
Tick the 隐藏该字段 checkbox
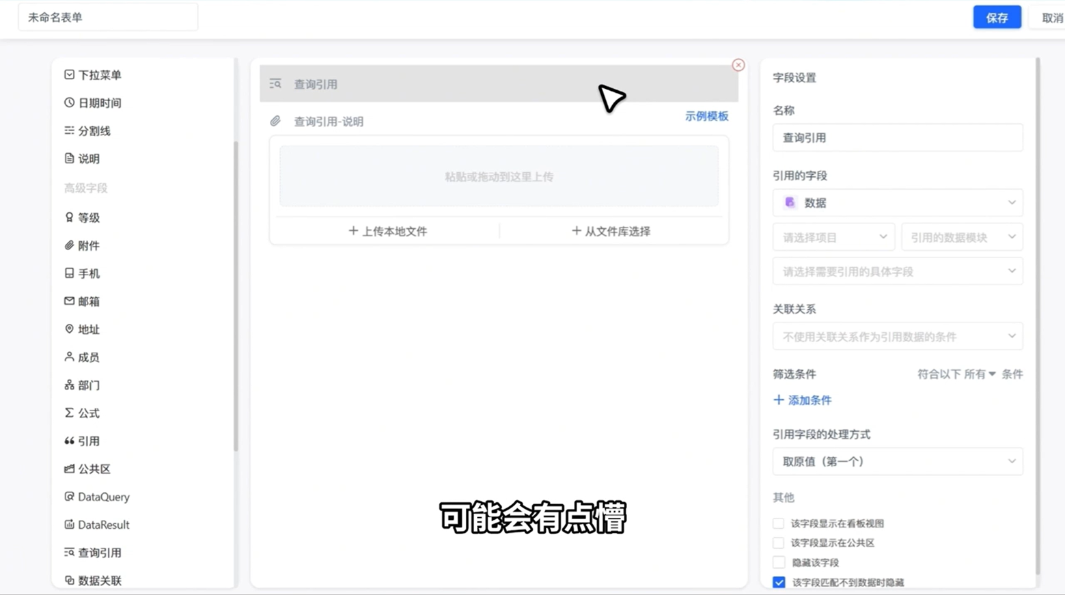779,563
